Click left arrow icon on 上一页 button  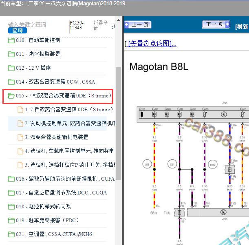coord(127,24)
